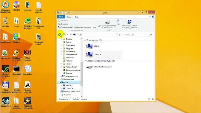
Task: Open Quick Access Toolbar customize dropdown
Action: pyautogui.click(x=69, y=13)
